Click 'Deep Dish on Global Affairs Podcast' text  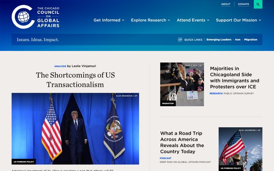click(185, 162)
